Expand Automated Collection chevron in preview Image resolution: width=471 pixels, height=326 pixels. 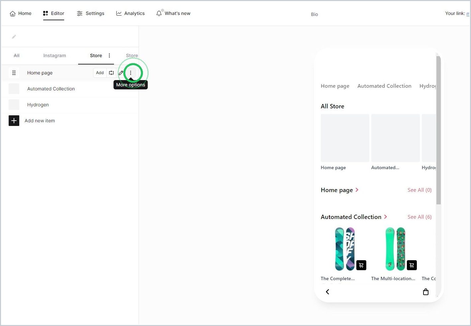(386, 217)
